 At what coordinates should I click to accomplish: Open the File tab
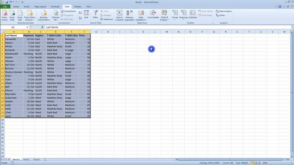click(x=5, y=6)
